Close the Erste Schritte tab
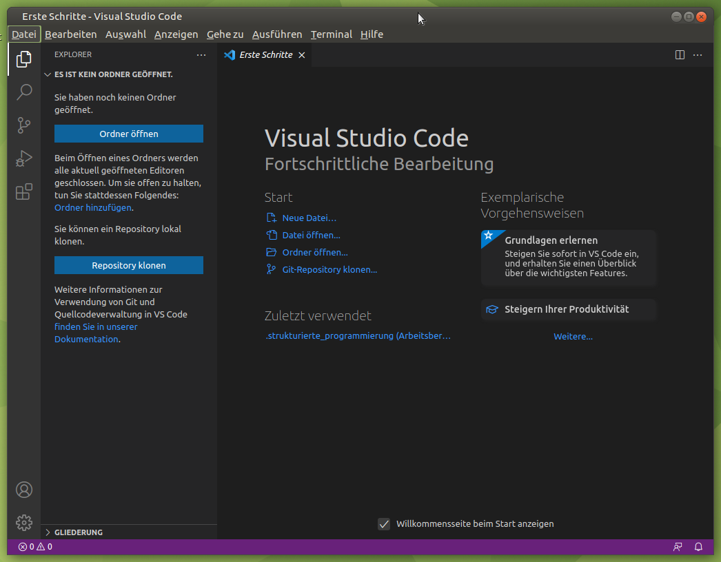Image resolution: width=721 pixels, height=562 pixels. (302, 55)
